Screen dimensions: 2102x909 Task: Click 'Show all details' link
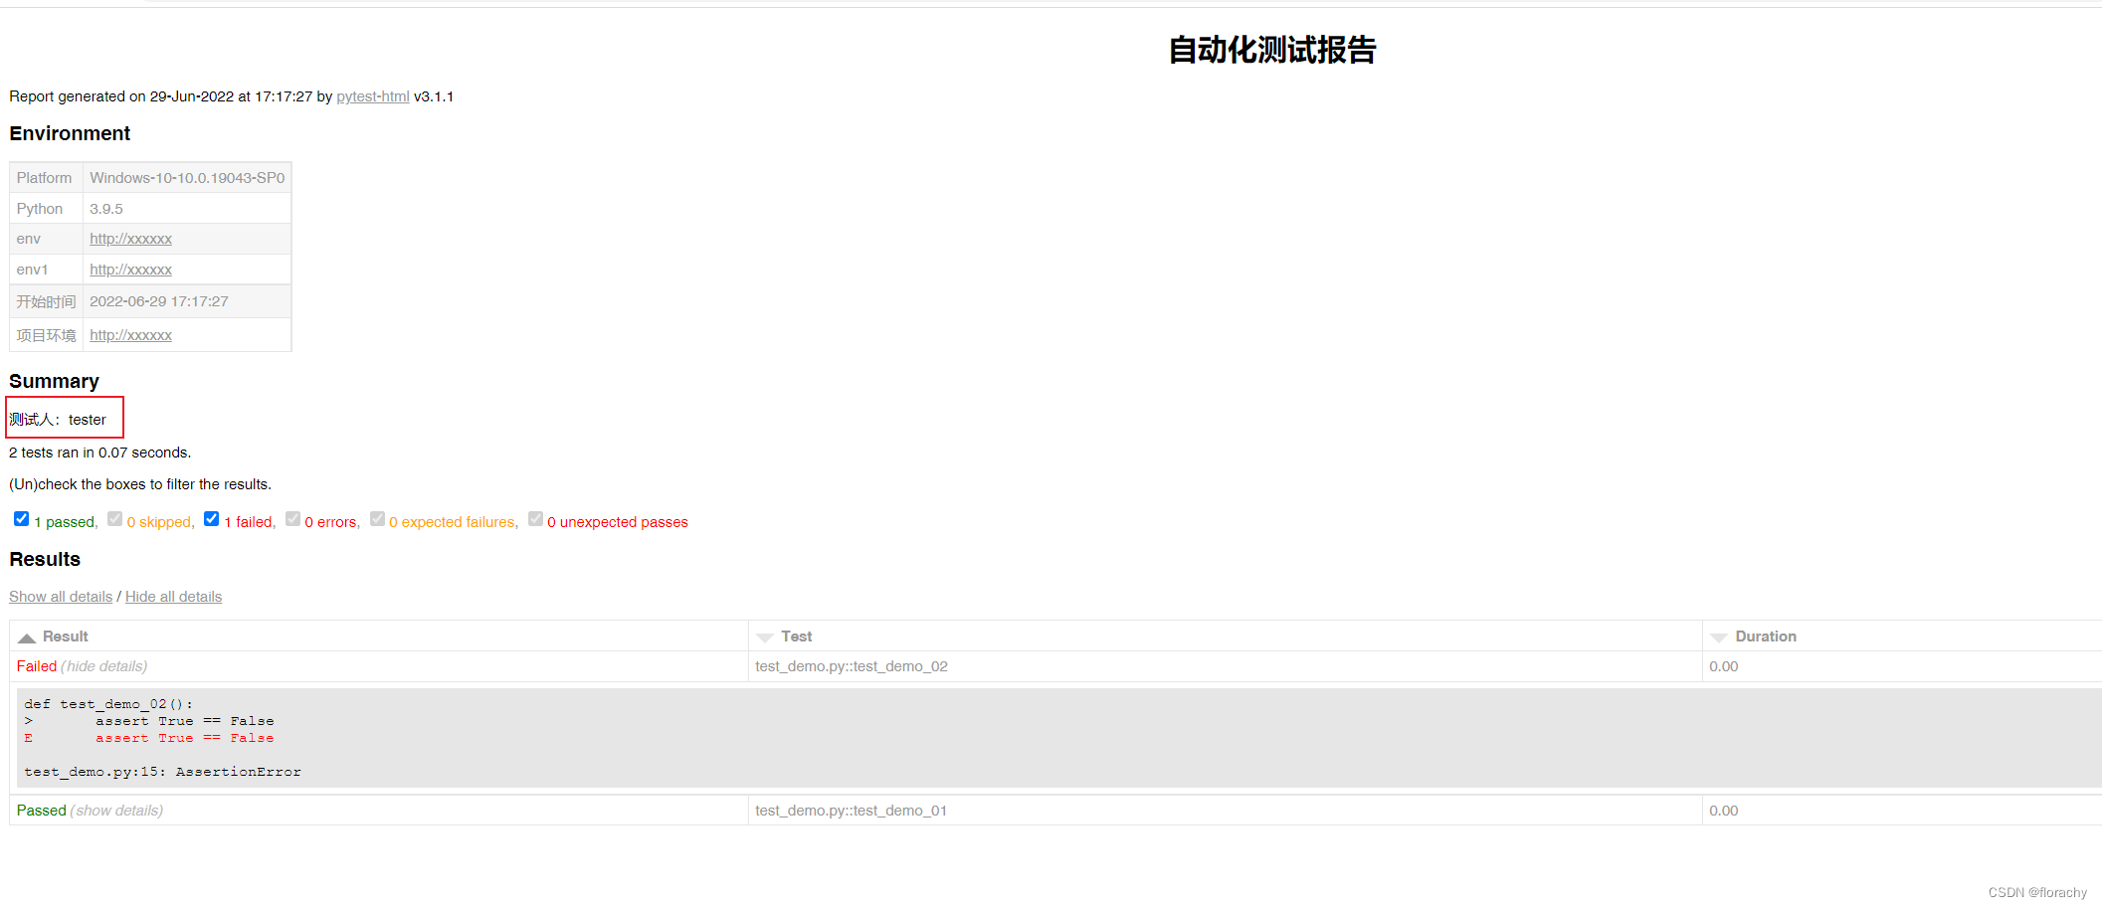click(61, 597)
